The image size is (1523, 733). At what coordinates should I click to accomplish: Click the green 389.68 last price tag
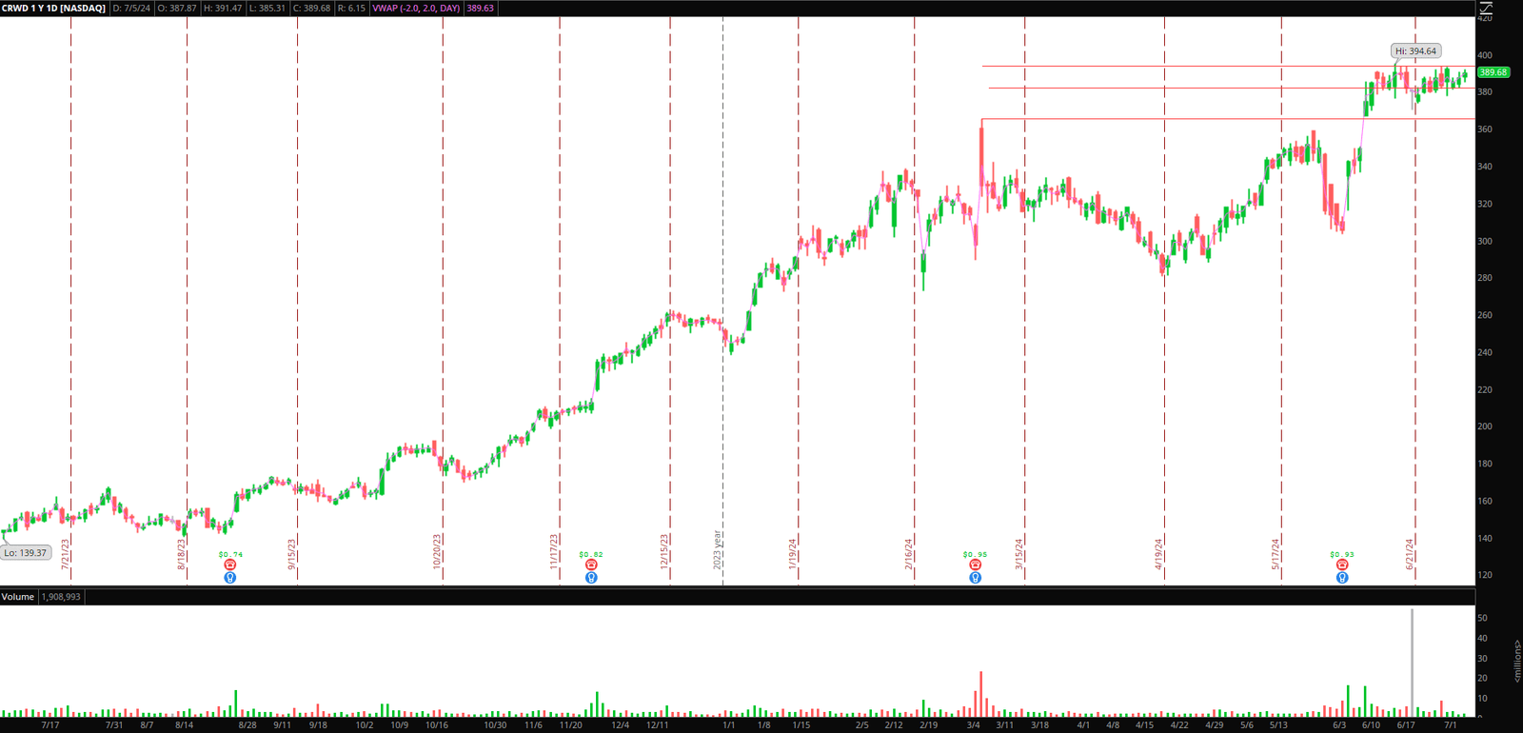tap(1493, 72)
